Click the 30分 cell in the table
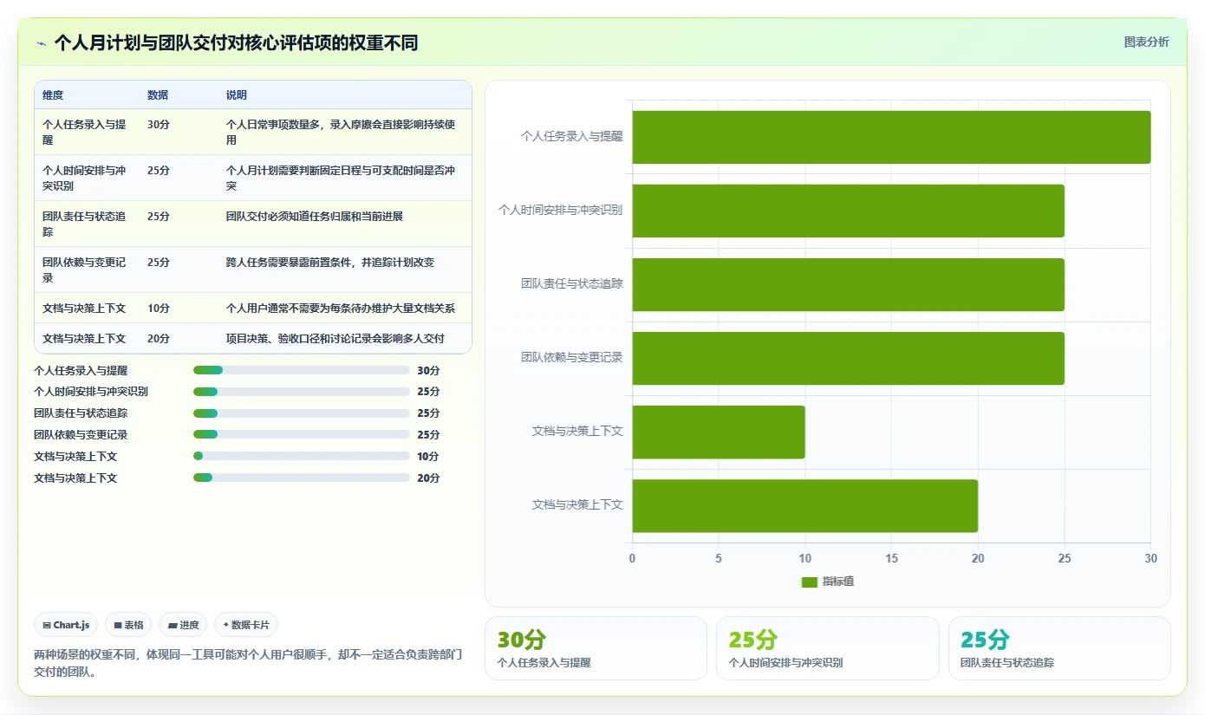The height and width of the screenshot is (715, 1205). (159, 125)
